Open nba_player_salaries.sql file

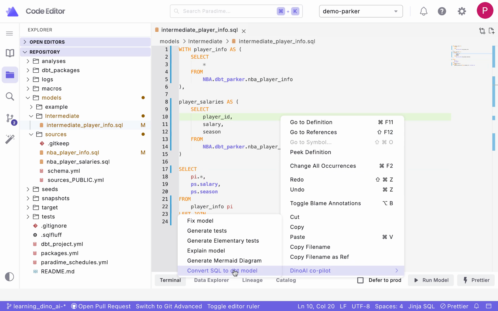[x=78, y=162]
